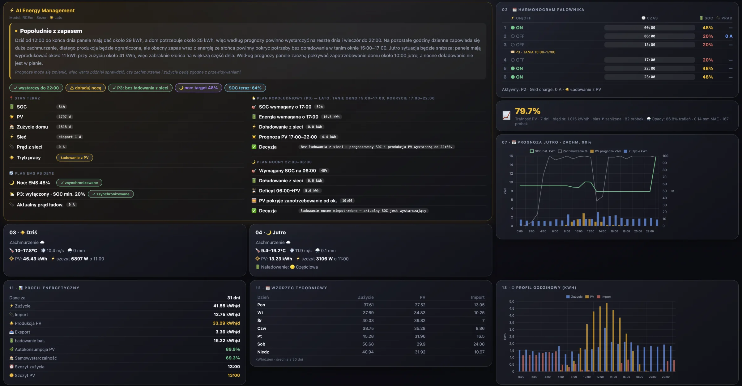Click the moon icon beside Noc: EMS 48%

(x=12, y=183)
